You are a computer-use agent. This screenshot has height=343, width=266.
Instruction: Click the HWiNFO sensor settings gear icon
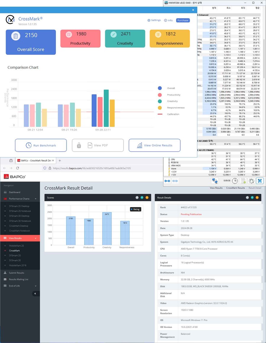(x=251, y=181)
